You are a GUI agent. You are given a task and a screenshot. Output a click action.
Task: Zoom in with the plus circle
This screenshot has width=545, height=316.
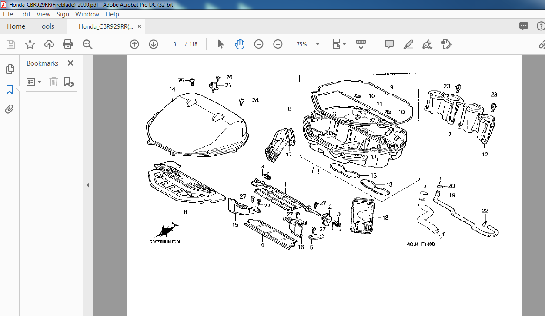pos(278,44)
